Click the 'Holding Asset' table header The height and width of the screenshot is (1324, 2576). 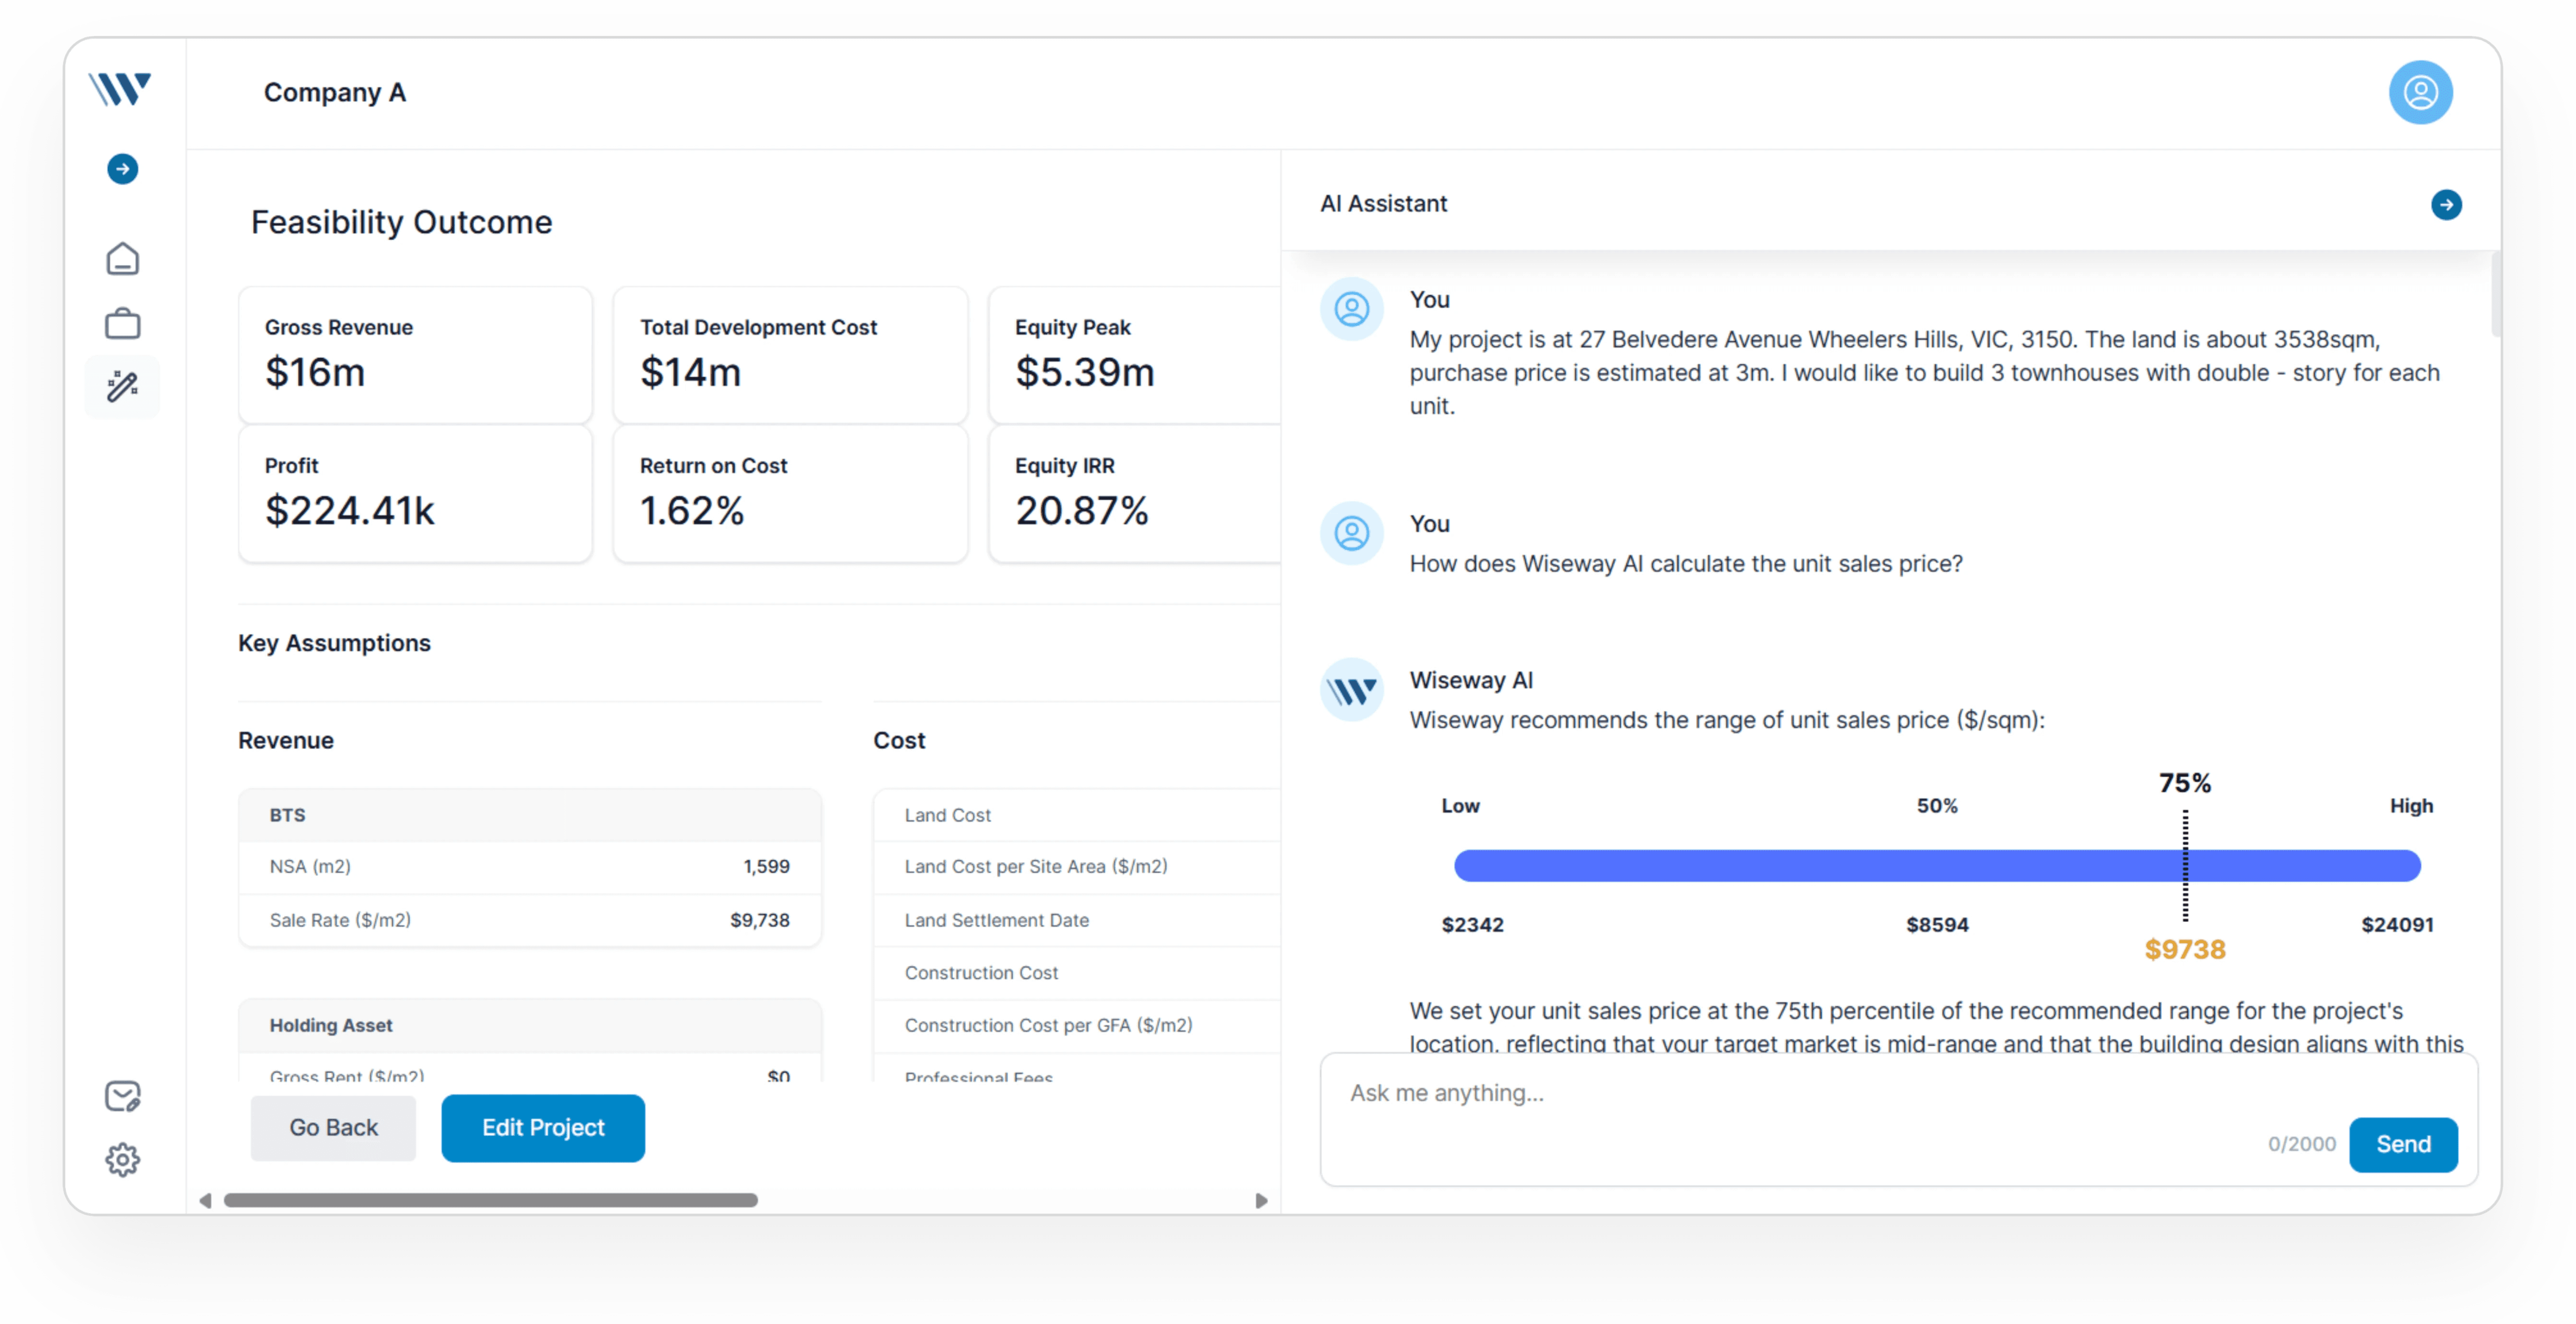click(x=530, y=1025)
